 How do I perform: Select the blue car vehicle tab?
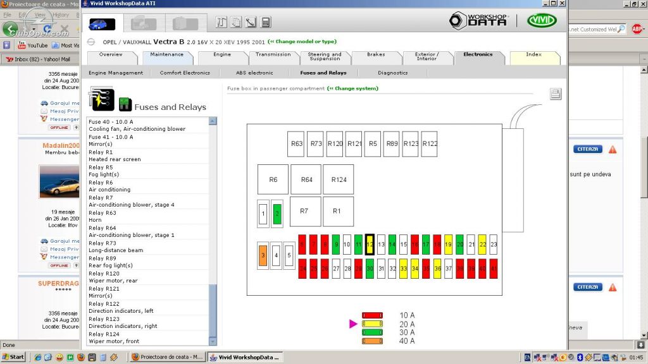[102, 24]
